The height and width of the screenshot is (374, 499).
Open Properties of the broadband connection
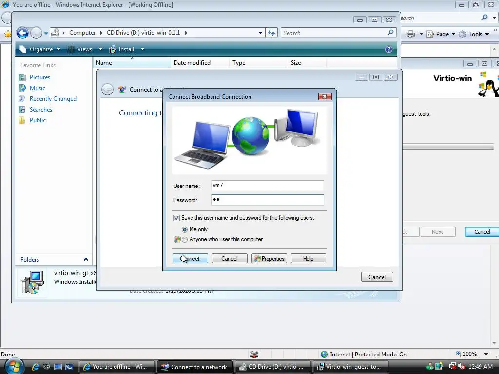pos(269,258)
